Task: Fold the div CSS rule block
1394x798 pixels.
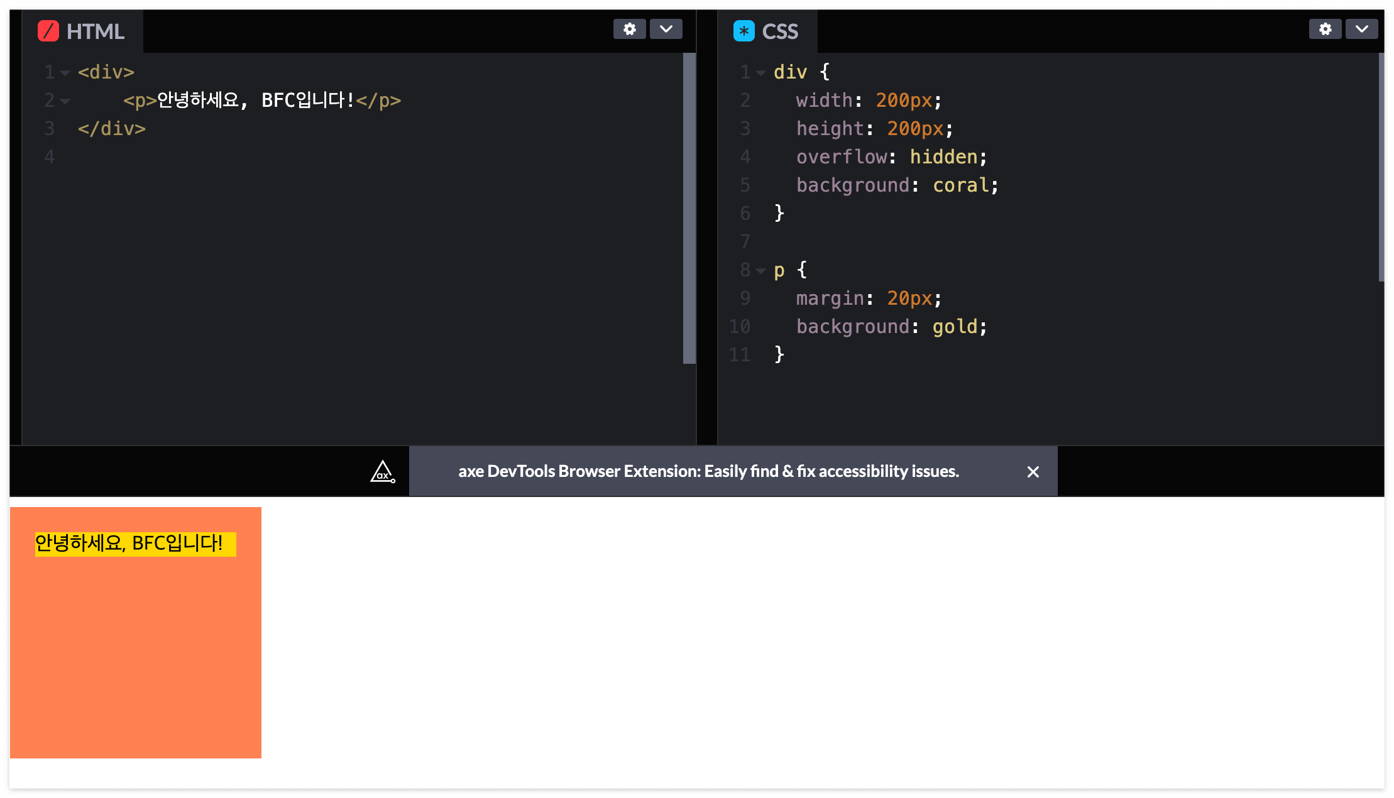Action: pyautogui.click(x=760, y=73)
